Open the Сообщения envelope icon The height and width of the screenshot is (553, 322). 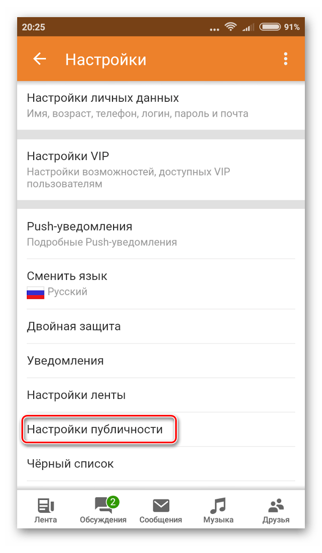point(161,506)
